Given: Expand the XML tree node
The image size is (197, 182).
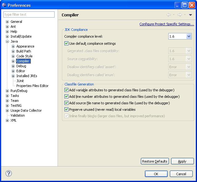Looking at the screenshot, I should click(7, 120).
